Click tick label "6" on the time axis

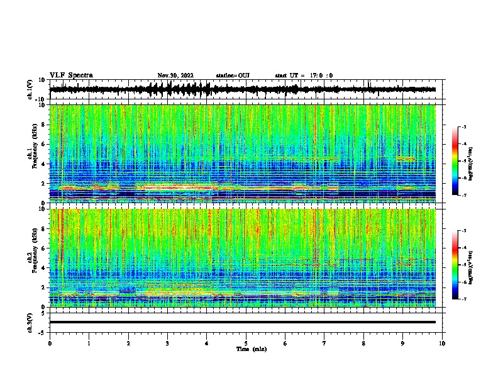click(285, 343)
